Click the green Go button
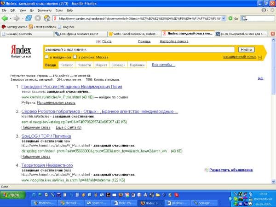276x207 pixels. coord(233,18)
